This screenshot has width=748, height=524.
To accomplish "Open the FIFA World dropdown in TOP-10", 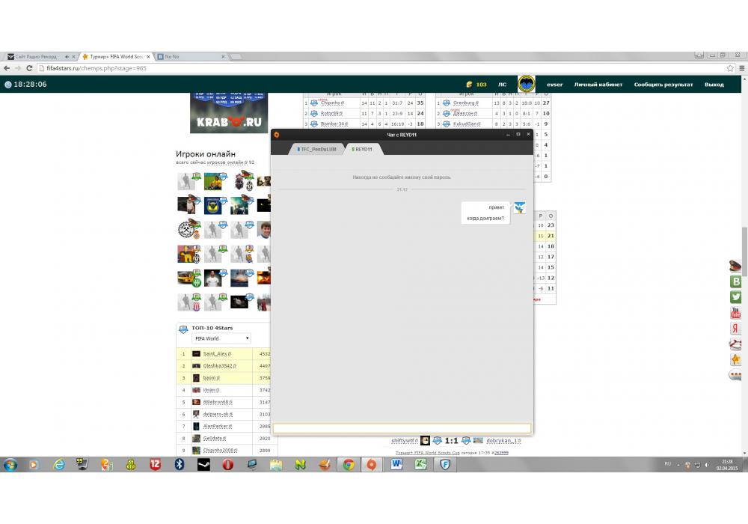I will (221, 338).
